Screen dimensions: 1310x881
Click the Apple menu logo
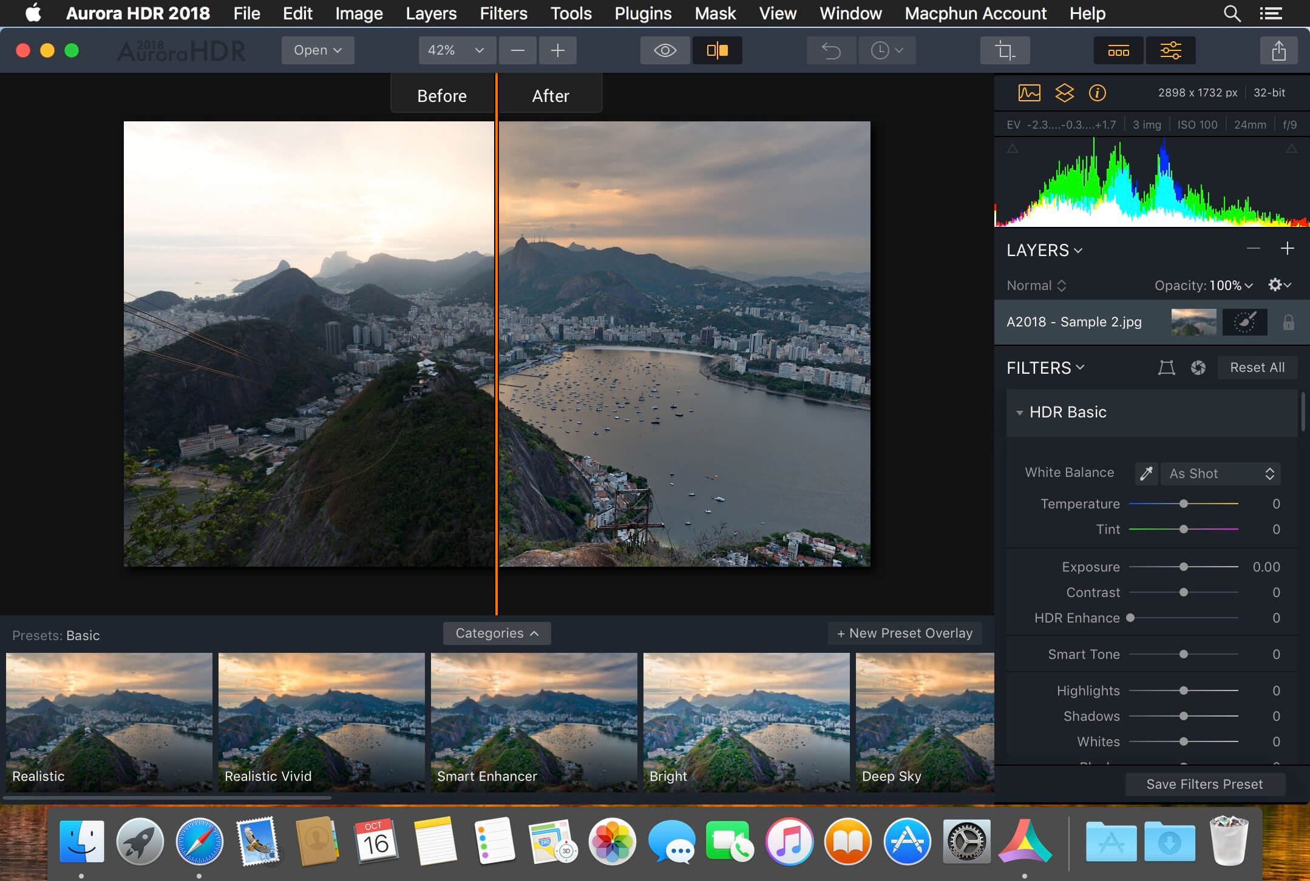[33, 13]
